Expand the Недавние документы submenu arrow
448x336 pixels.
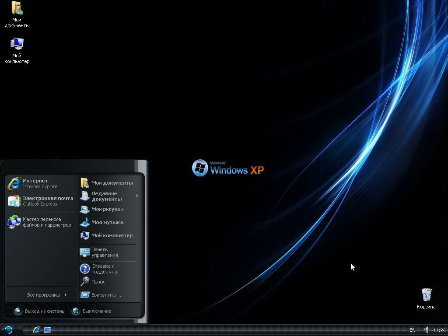coord(137,196)
